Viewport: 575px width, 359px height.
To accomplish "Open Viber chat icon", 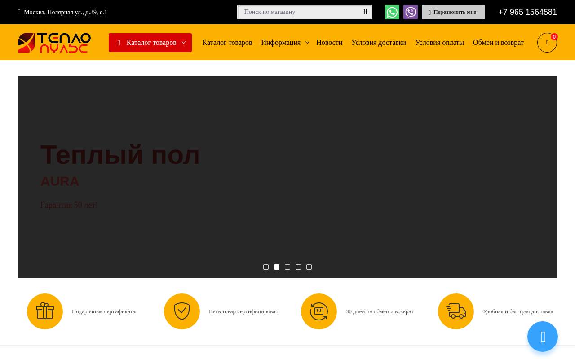I will pos(411,12).
